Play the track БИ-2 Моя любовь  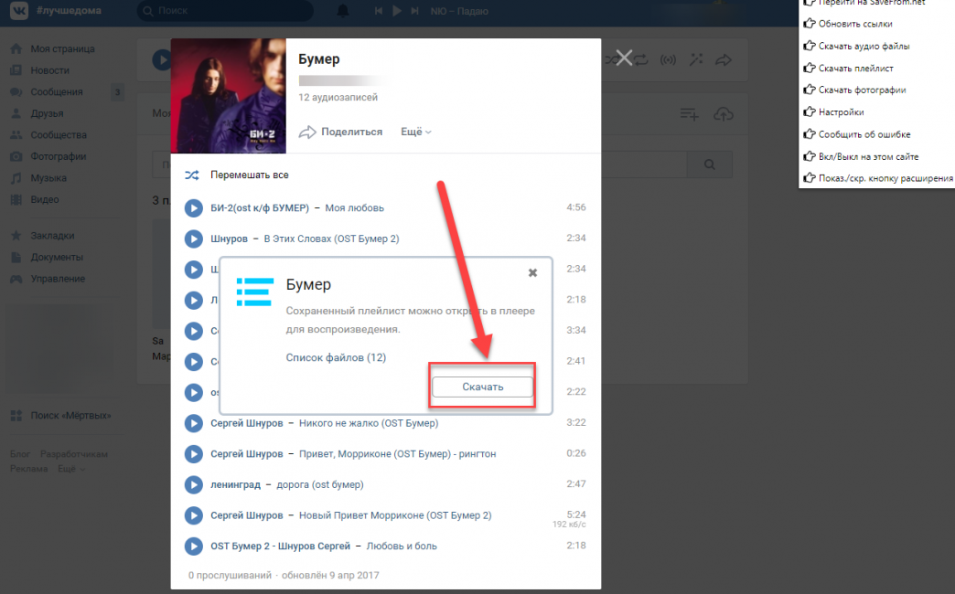[x=193, y=207]
